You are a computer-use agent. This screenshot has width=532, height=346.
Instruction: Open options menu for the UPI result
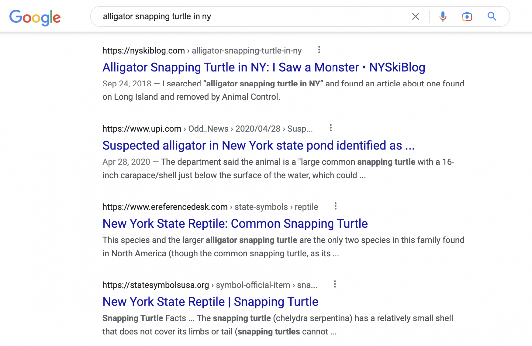330,128
